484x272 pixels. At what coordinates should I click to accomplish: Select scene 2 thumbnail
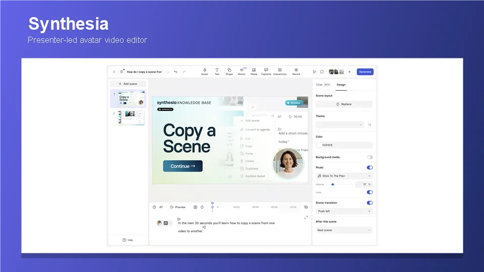(131, 118)
